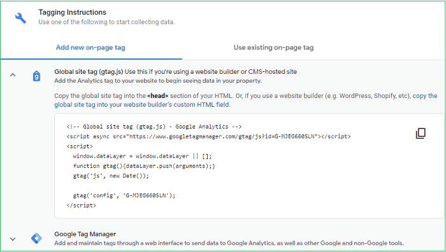The image size is (446, 252).
Task: Click the Google Tag Manager diamond icon
Action: coord(36,238)
